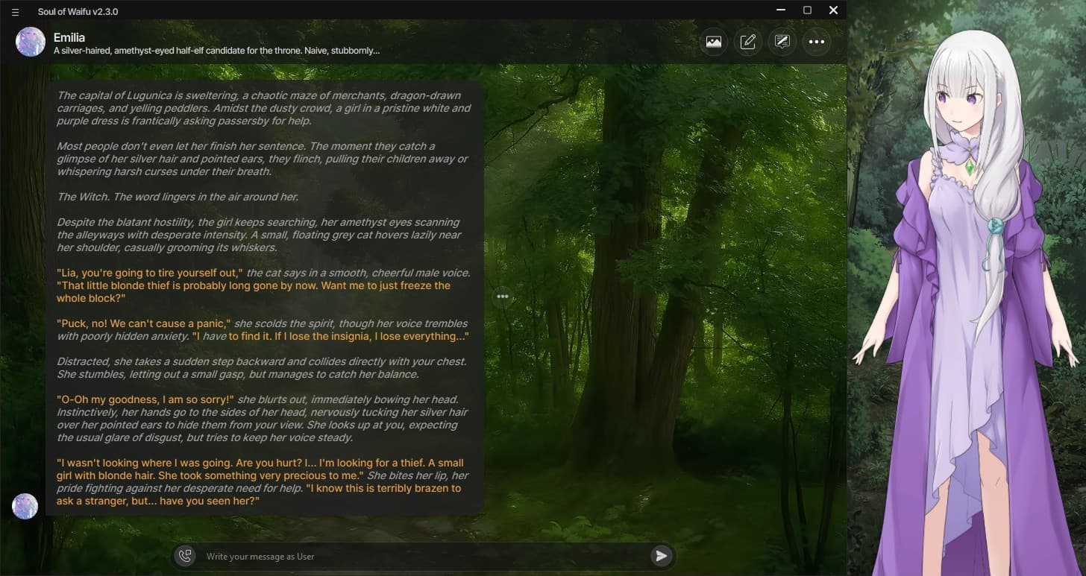Send the message with the arrow button

pyautogui.click(x=661, y=556)
